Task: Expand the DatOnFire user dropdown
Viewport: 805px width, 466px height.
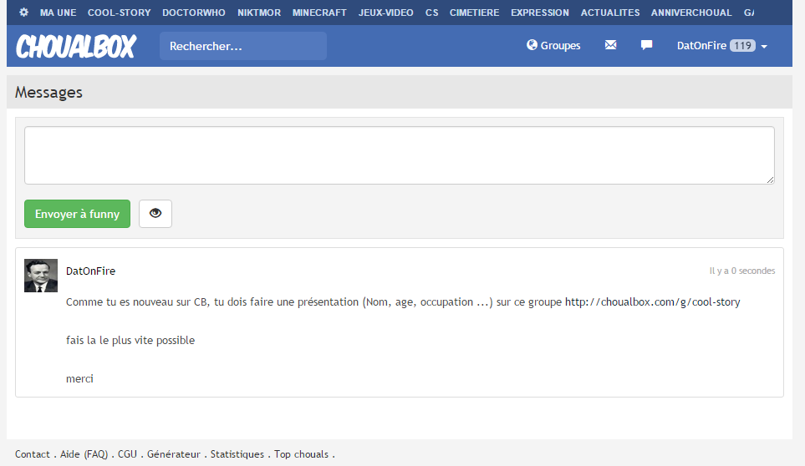Action: pyautogui.click(x=721, y=46)
